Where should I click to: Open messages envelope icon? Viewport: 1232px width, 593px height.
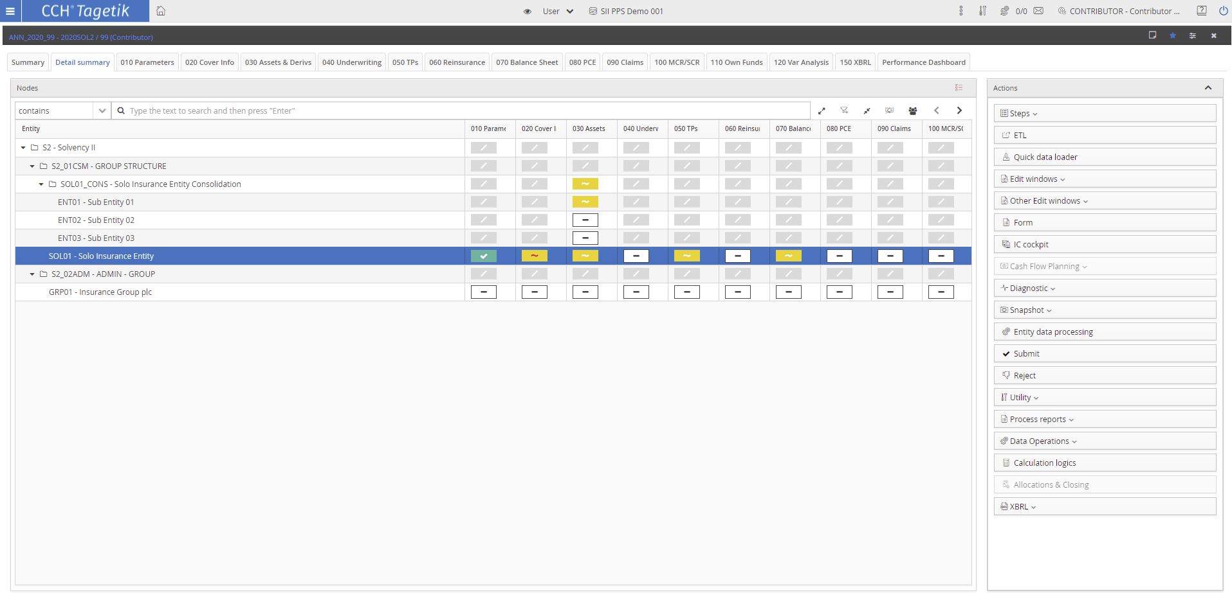coord(1038,11)
